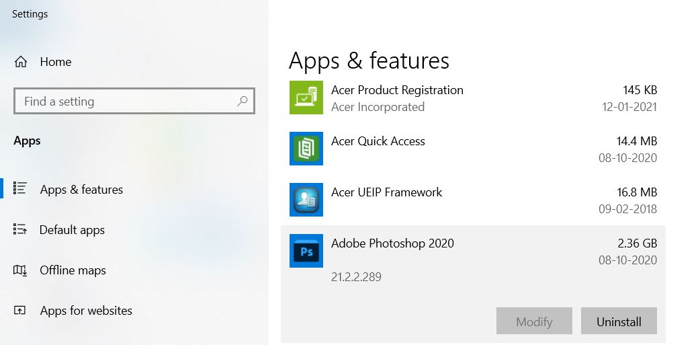Click the Home house icon
Viewport: 700px width, 345px height.
21,62
